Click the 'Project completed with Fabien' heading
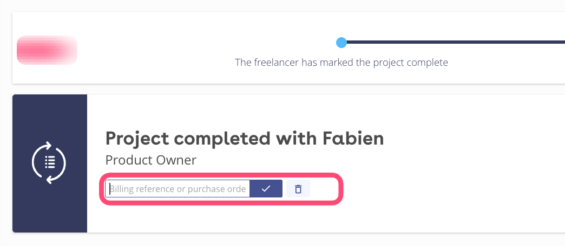Viewport: 565px width, 246px height. [244, 139]
